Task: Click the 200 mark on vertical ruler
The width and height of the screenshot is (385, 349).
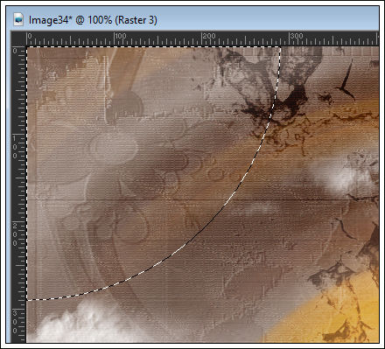Action: pyautogui.click(x=15, y=234)
